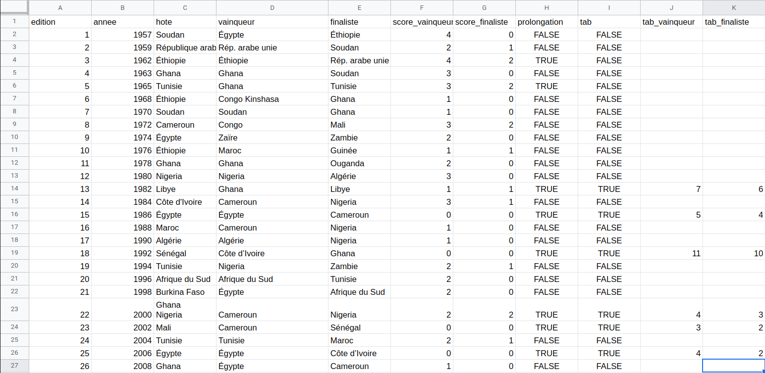Select row 23 header
Screen dimensions: 765x373
14,310
